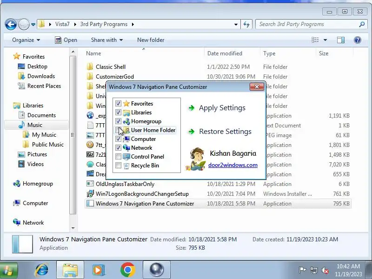The height and width of the screenshot is (279, 372).
Task: Click Vista7 in the address breadcrumb
Action: click(62, 24)
